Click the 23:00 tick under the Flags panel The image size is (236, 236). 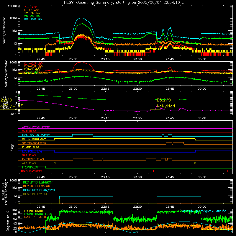(x=73, y=177)
